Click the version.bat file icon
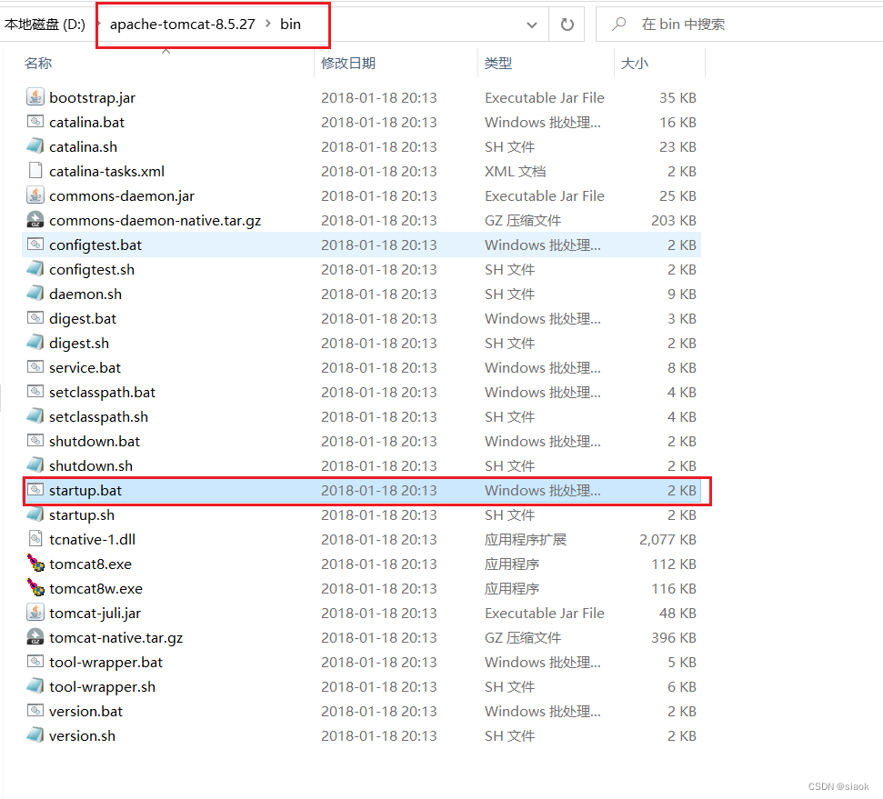Image resolution: width=883 pixels, height=799 pixels. click(x=35, y=711)
